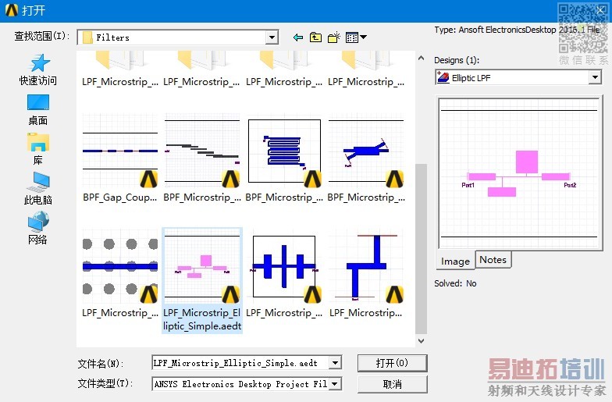The width and height of the screenshot is (612, 402).
Task: Close the Open dialog window
Action: (x=600, y=10)
